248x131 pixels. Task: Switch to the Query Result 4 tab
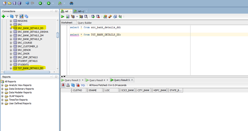point(97,80)
